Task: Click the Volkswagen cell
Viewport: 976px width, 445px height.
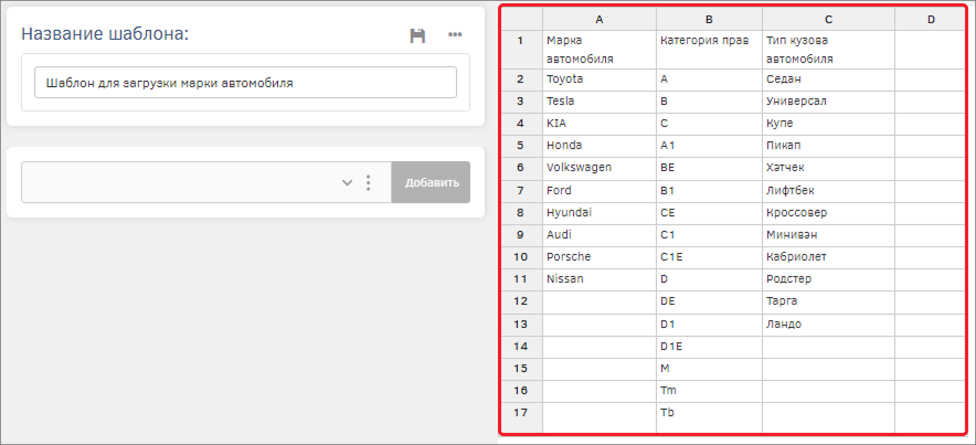Action: [599, 168]
